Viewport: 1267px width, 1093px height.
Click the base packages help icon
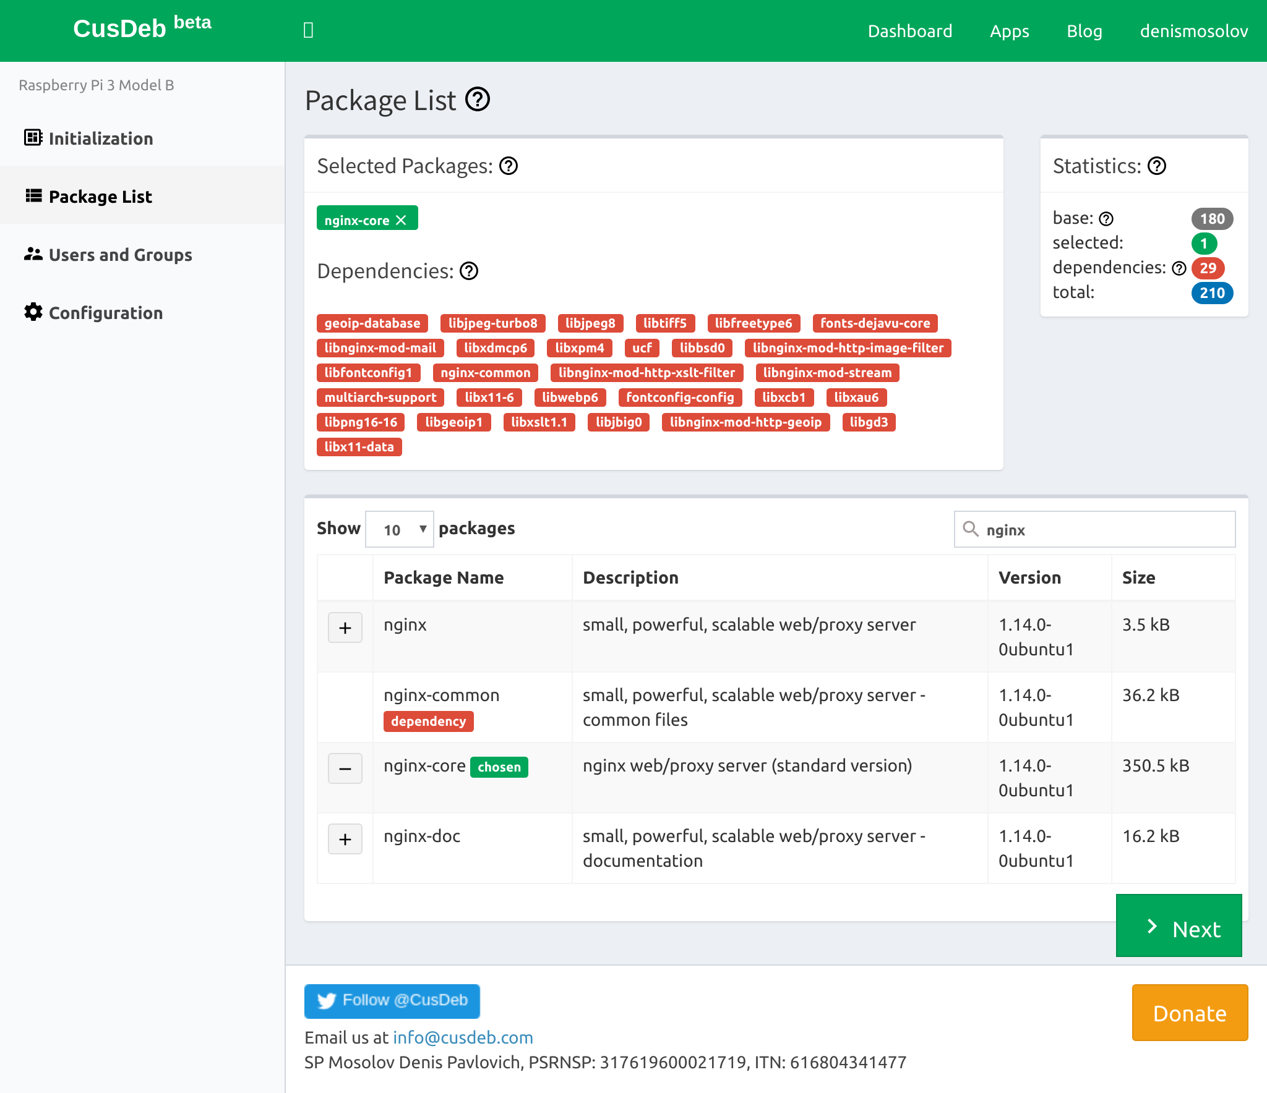tap(1106, 219)
